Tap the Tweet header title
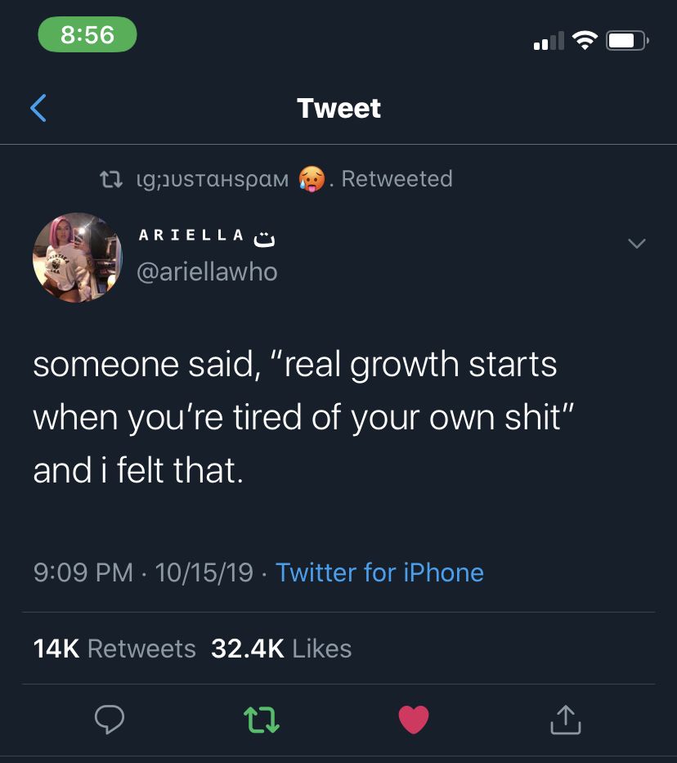The height and width of the screenshot is (763, 677). [x=338, y=108]
